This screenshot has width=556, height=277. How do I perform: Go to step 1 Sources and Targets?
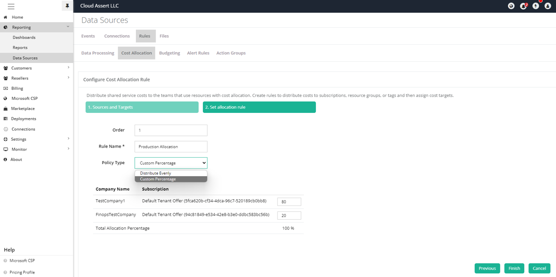(x=142, y=107)
